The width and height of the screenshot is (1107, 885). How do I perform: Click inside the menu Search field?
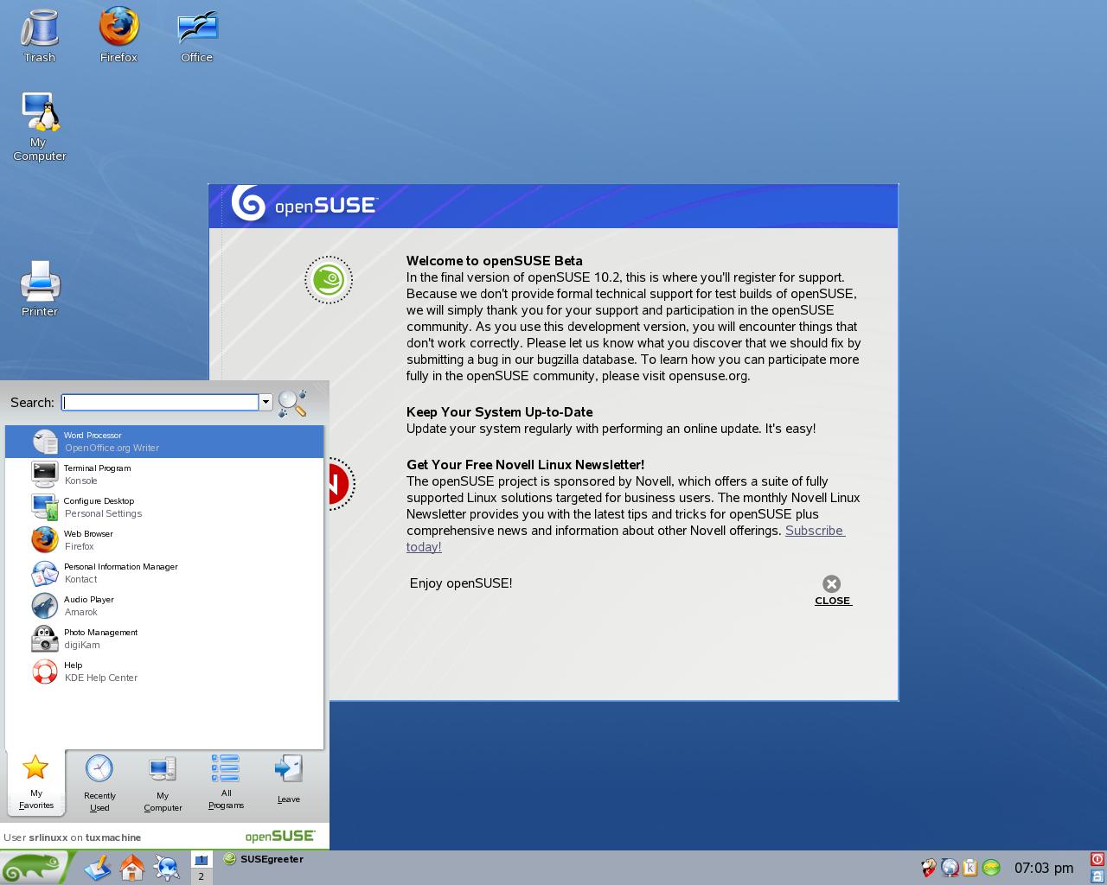[160, 402]
